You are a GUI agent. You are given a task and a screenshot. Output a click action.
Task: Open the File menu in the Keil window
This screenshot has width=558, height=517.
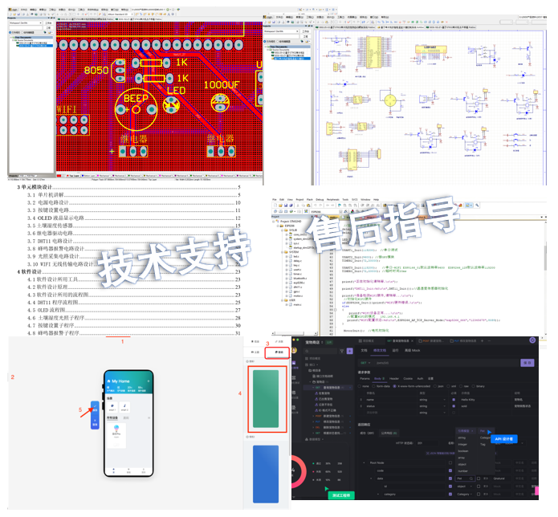274,200
